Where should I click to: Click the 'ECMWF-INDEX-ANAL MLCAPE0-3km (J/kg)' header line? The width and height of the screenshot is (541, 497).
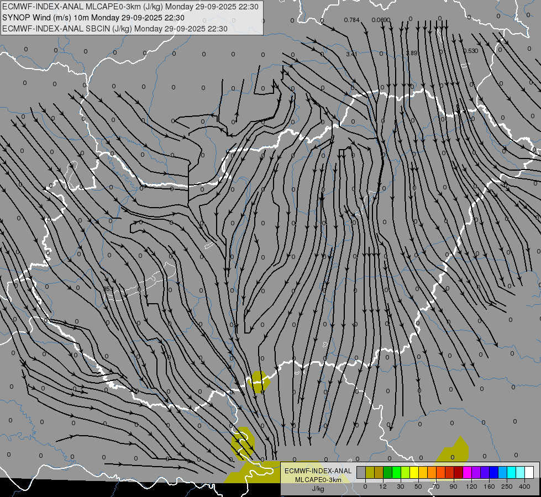[x=130, y=7]
